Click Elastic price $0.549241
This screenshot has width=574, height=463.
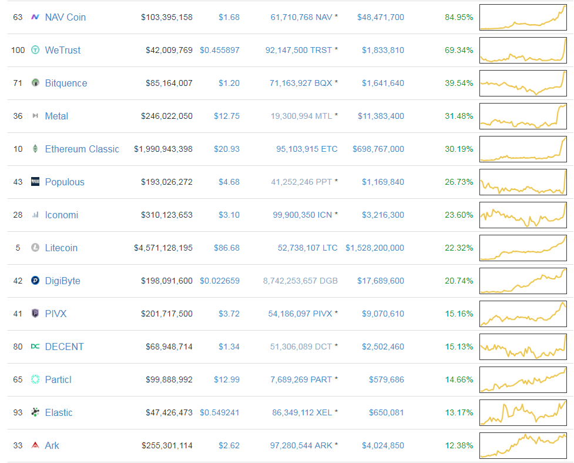(220, 413)
